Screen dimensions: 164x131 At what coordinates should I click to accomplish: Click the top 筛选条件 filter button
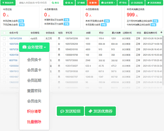[8, 3]
